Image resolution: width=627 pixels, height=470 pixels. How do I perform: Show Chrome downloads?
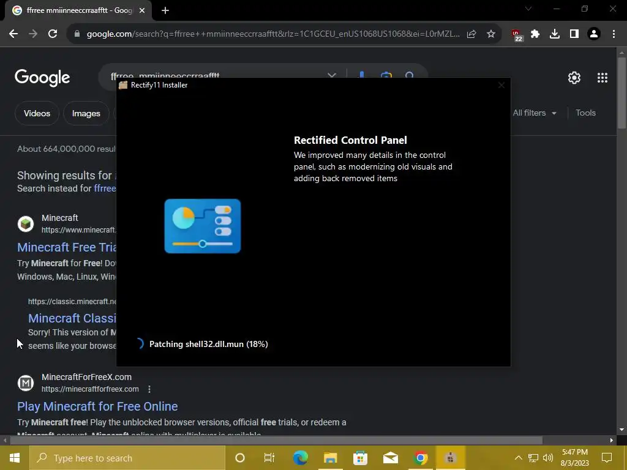[555, 34]
